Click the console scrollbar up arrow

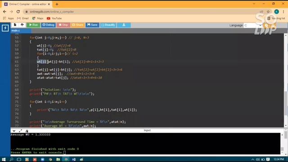coord(282,135)
